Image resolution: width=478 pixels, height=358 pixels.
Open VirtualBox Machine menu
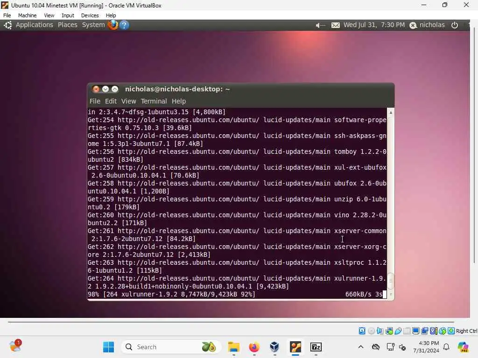pyautogui.click(x=28, y=15)
